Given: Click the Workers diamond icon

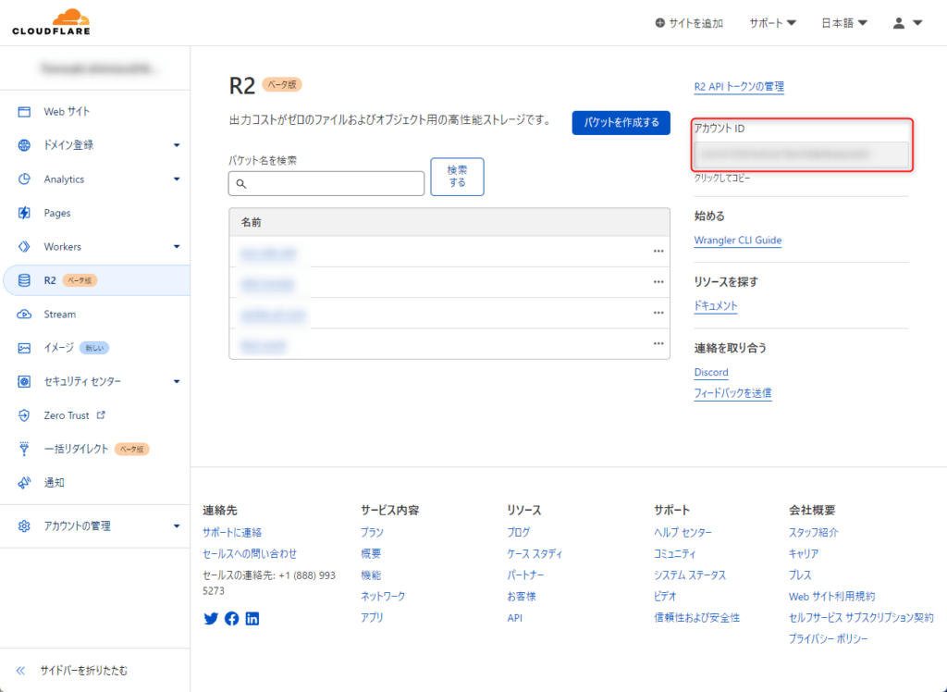Looking at the screenshot, I should point(24,247).
